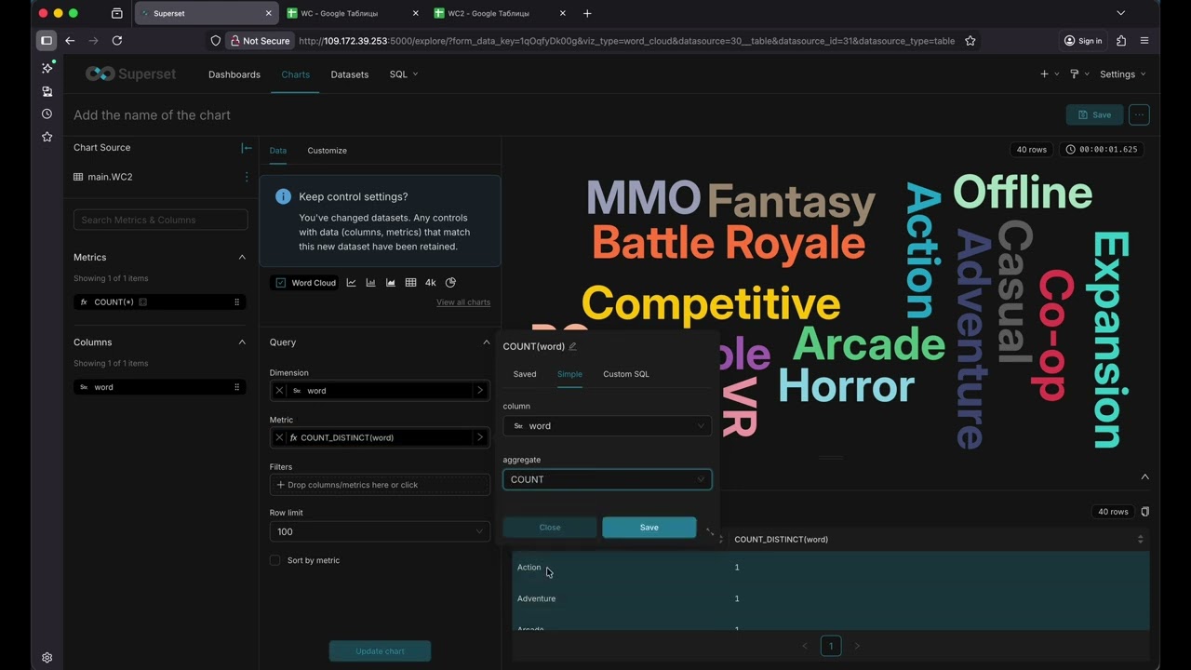The image size is (1191, 670).
Task: Open the Charts menu
Action: tap(296, 74)
